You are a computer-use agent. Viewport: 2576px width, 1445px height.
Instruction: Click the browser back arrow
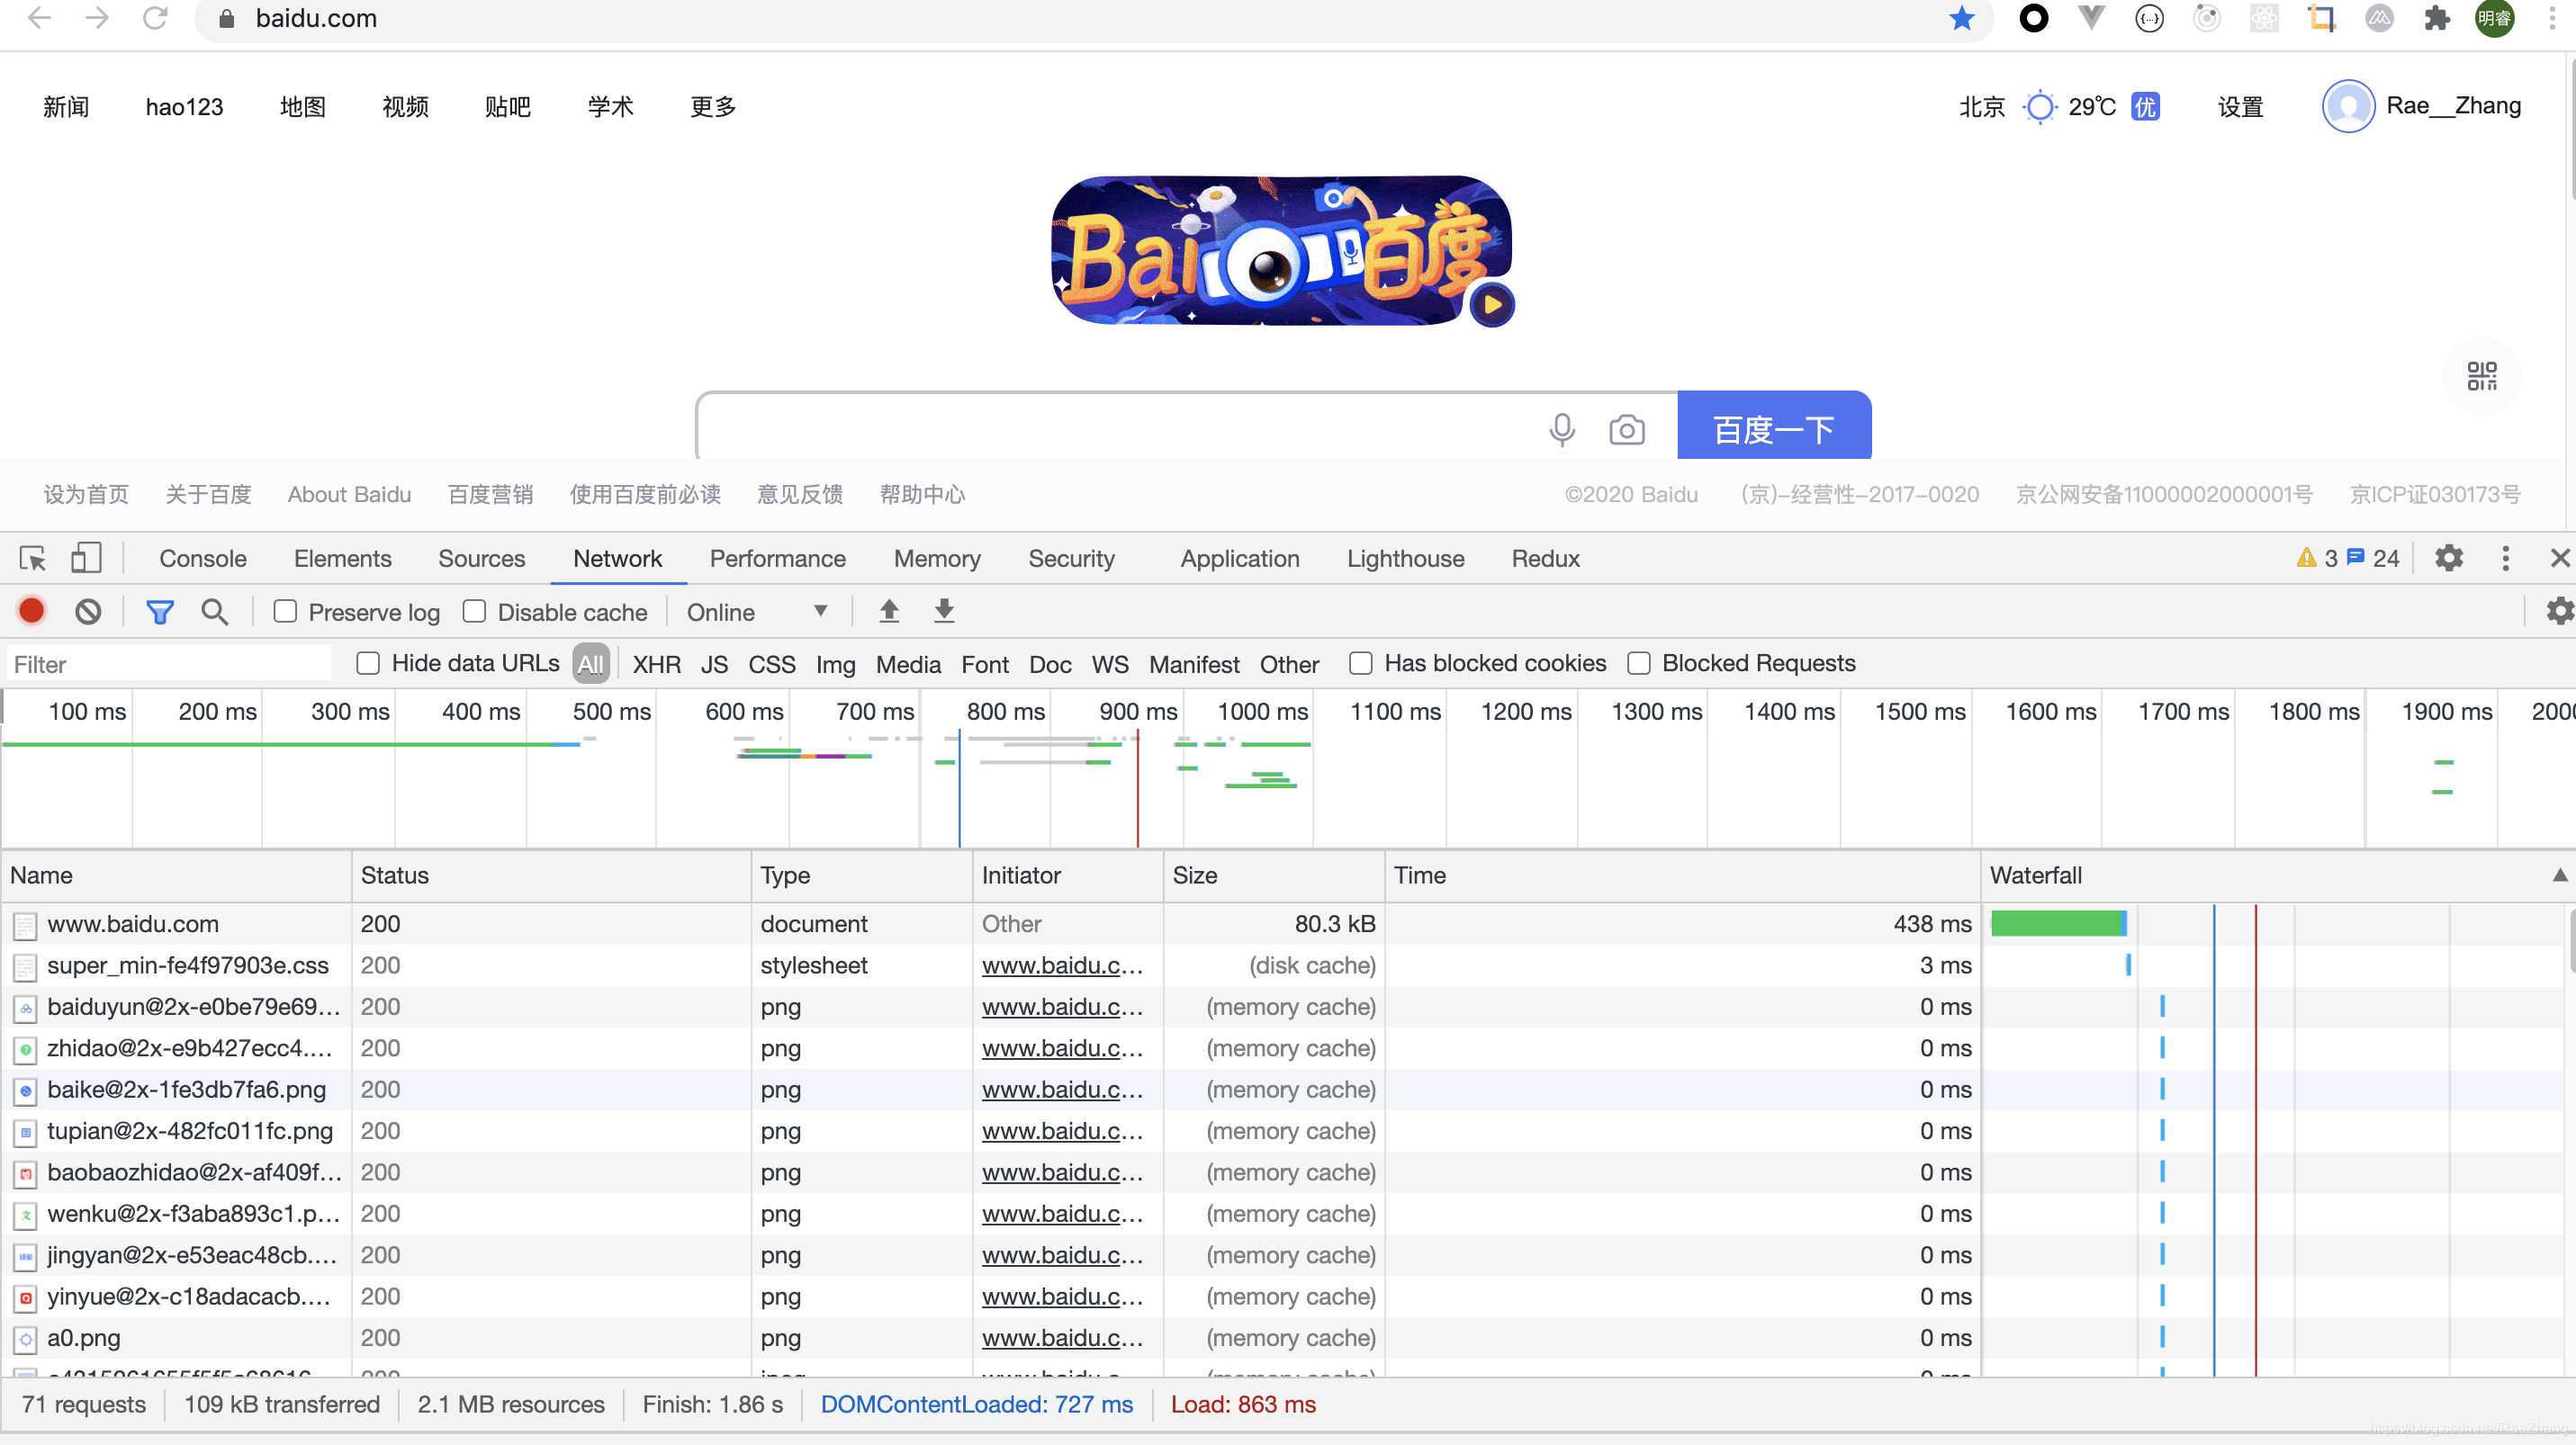coord(40,18)
